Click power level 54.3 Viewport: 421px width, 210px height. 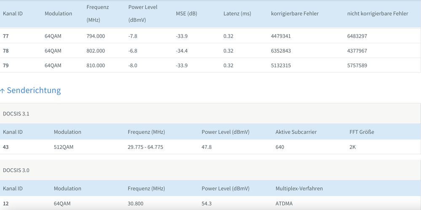206,204
